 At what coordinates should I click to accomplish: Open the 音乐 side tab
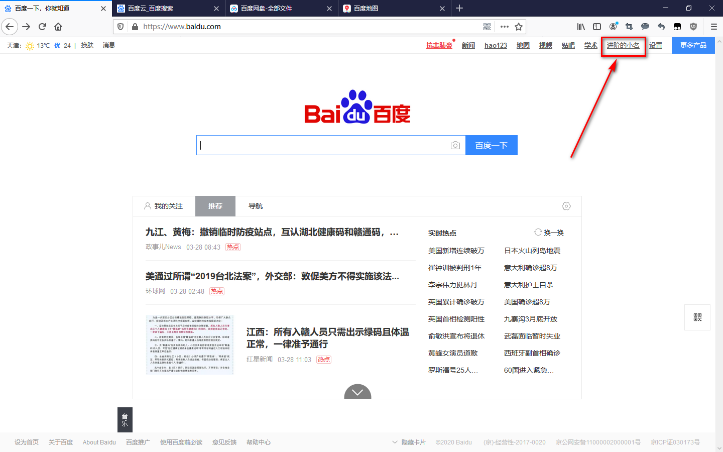click(125, 420)
